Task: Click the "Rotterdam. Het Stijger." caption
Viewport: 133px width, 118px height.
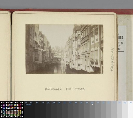Action: tap(65, 89)
